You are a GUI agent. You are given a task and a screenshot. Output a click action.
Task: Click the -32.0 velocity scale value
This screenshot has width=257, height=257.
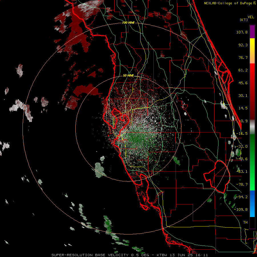242,146
